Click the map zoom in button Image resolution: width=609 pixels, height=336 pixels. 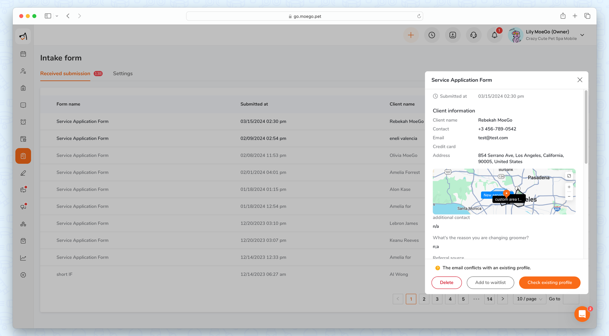569,187
